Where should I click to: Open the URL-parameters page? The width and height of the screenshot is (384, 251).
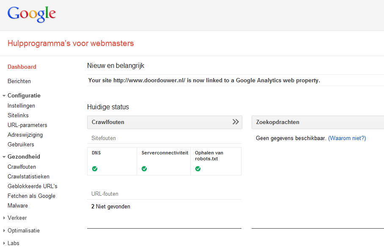click(x=27, y=125)
